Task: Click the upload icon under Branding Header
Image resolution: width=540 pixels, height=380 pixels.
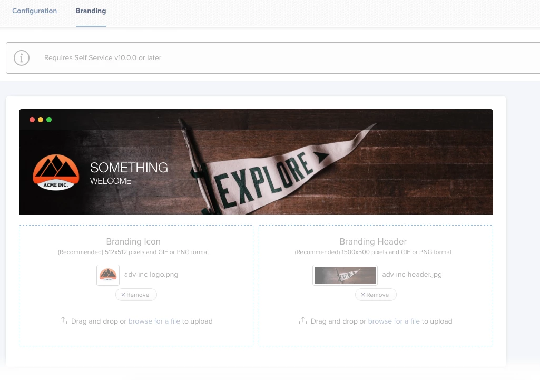Action: coord(303,320)
